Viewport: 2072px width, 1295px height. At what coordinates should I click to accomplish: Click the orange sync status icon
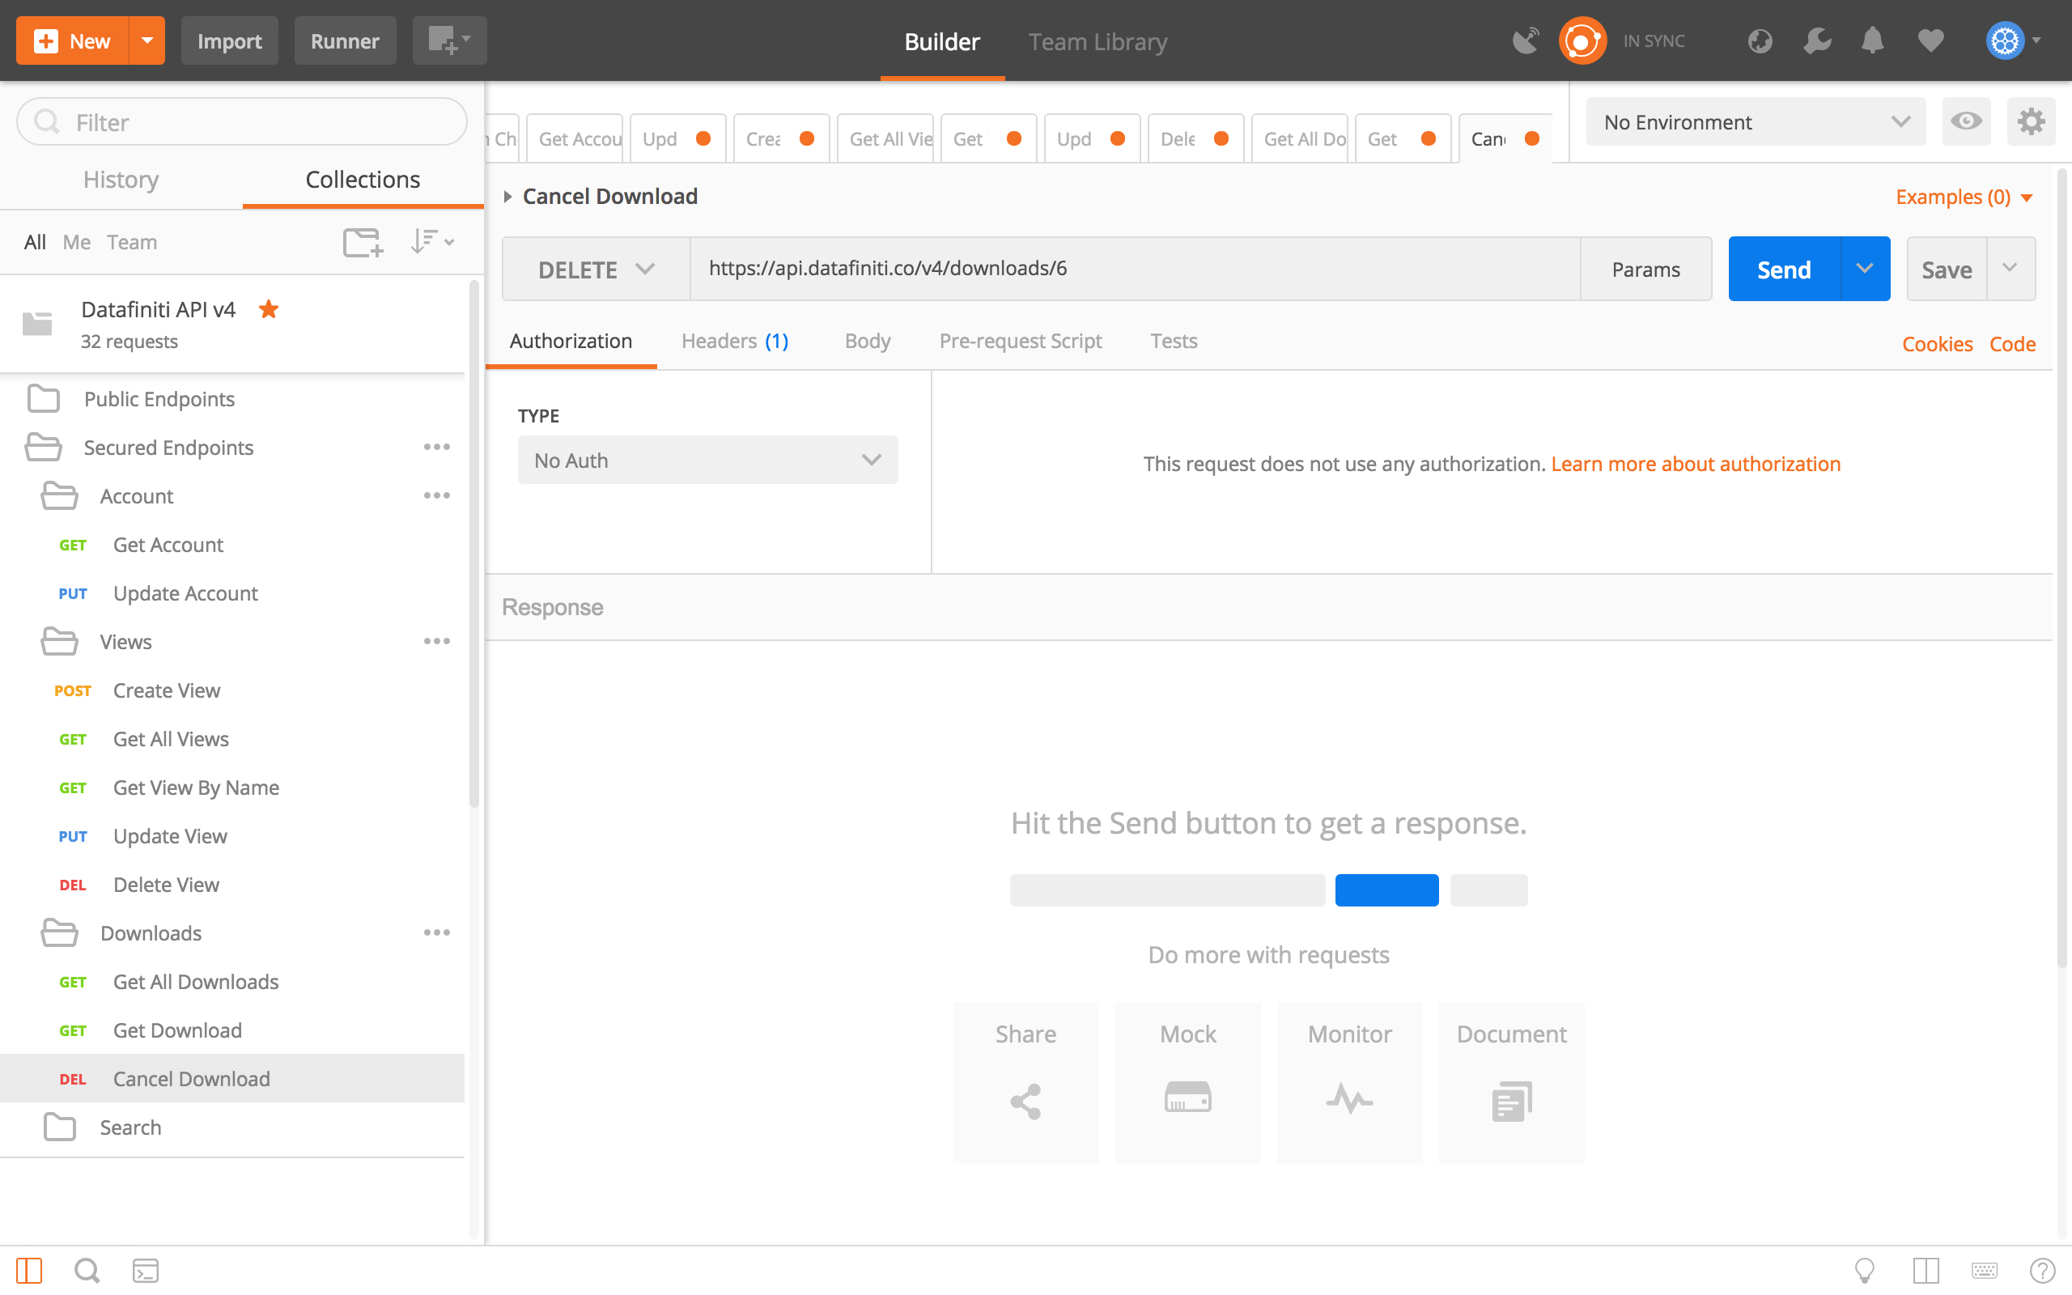tap(1582, 40)
